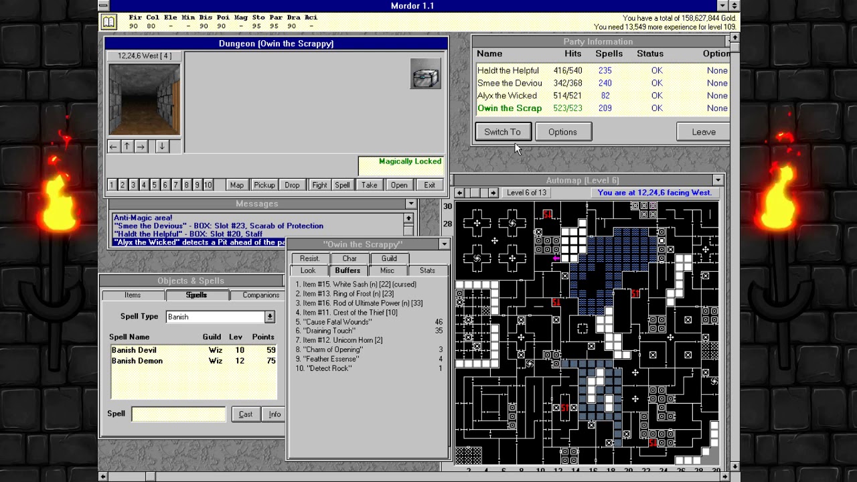The image size is (857, 482).
Task: Click the Drop button
Action: tap(292, 185)
